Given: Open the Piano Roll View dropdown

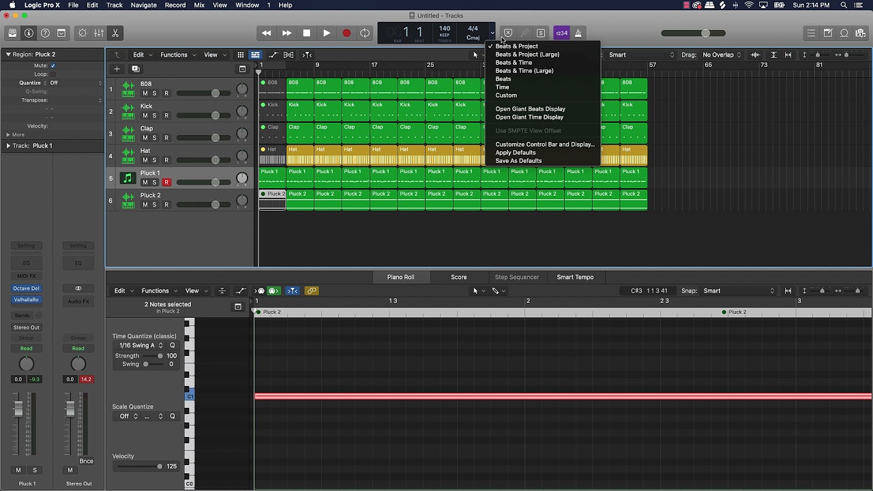Looking at the screenshot, I should click(195, 291).
